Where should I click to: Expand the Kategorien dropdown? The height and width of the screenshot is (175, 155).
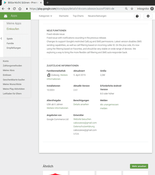pos(45,16)
